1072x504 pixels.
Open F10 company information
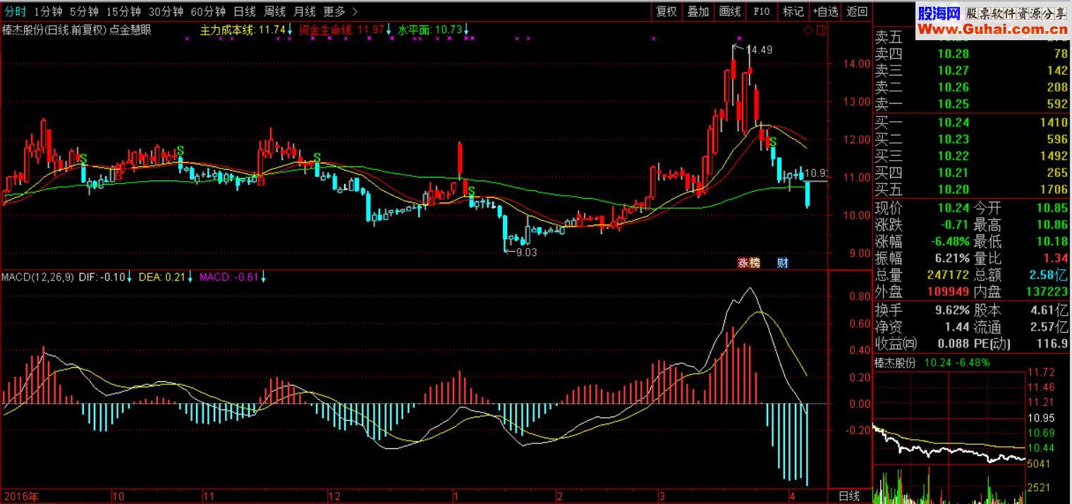coord(762,11)
